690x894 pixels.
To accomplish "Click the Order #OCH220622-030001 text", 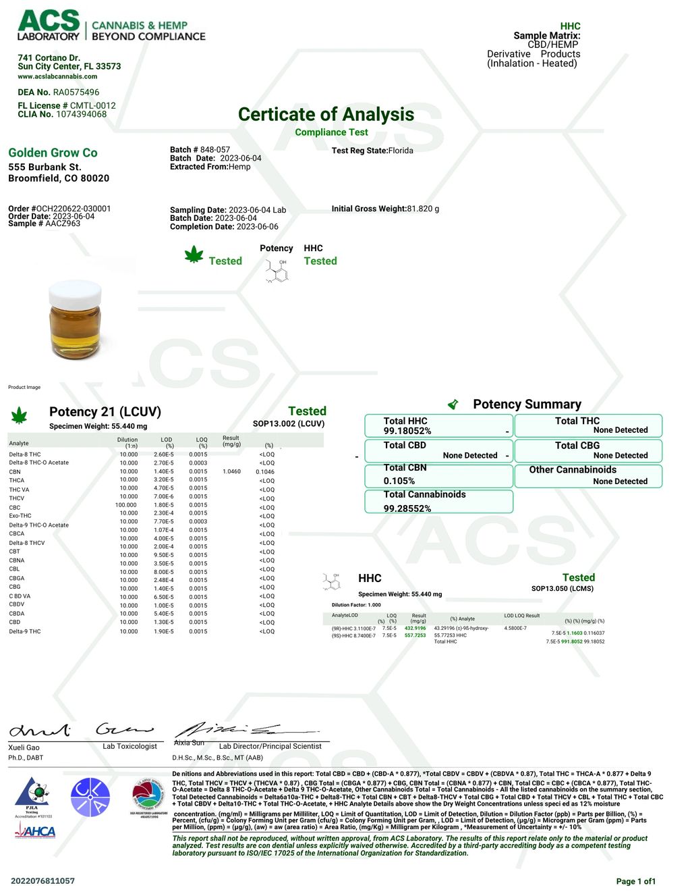I will 59,209.
